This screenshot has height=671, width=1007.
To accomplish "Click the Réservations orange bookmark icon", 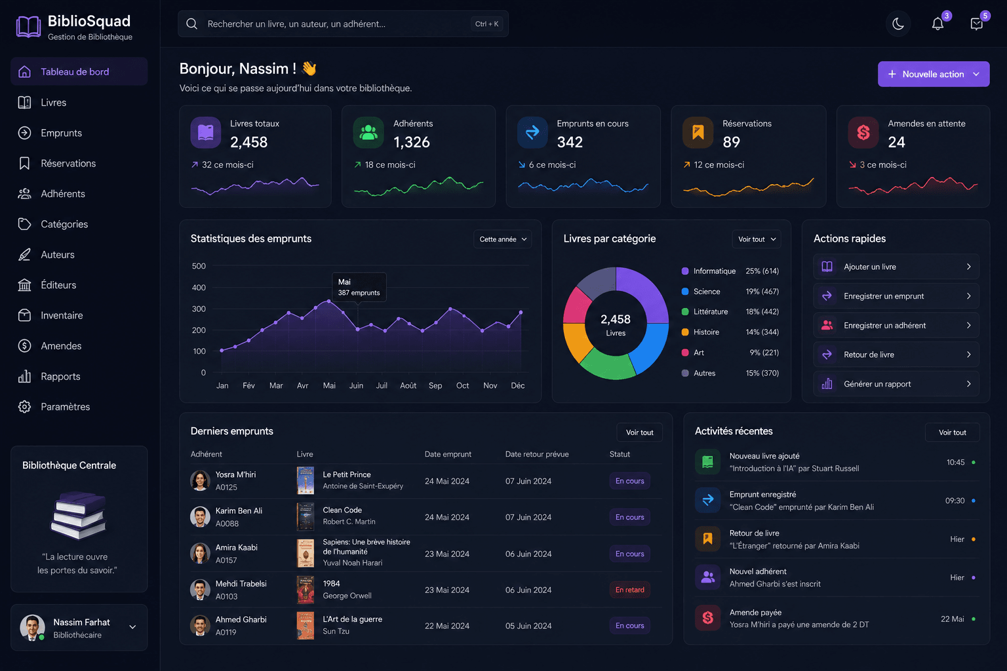I will click(698, 133).
